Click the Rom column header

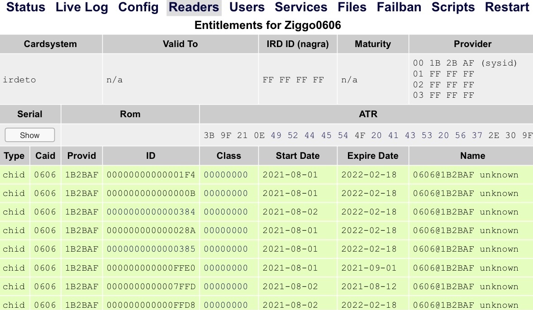point(130,114)
